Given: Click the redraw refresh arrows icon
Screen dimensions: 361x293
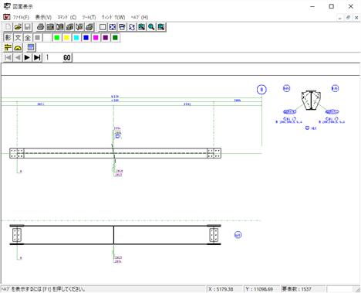Looking at the screenshot, I should pyautogui.click(x=132, y=27).
